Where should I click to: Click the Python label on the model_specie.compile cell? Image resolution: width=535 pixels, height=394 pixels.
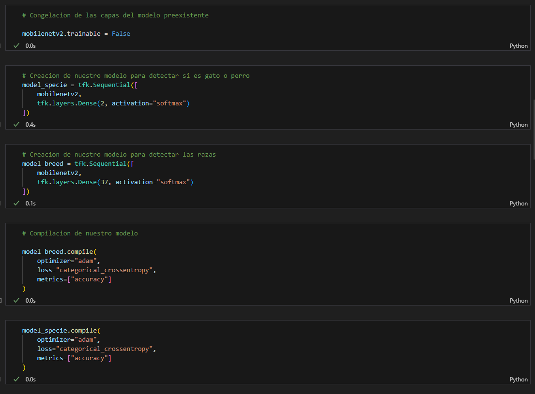pyautogui.click(x=518, y=379)
